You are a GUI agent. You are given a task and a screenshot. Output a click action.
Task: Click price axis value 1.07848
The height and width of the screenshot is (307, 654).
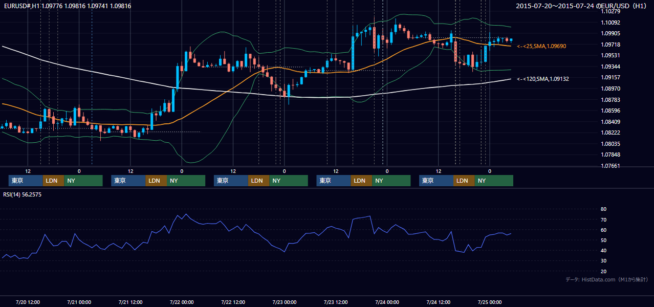click(x=611, y=155)
